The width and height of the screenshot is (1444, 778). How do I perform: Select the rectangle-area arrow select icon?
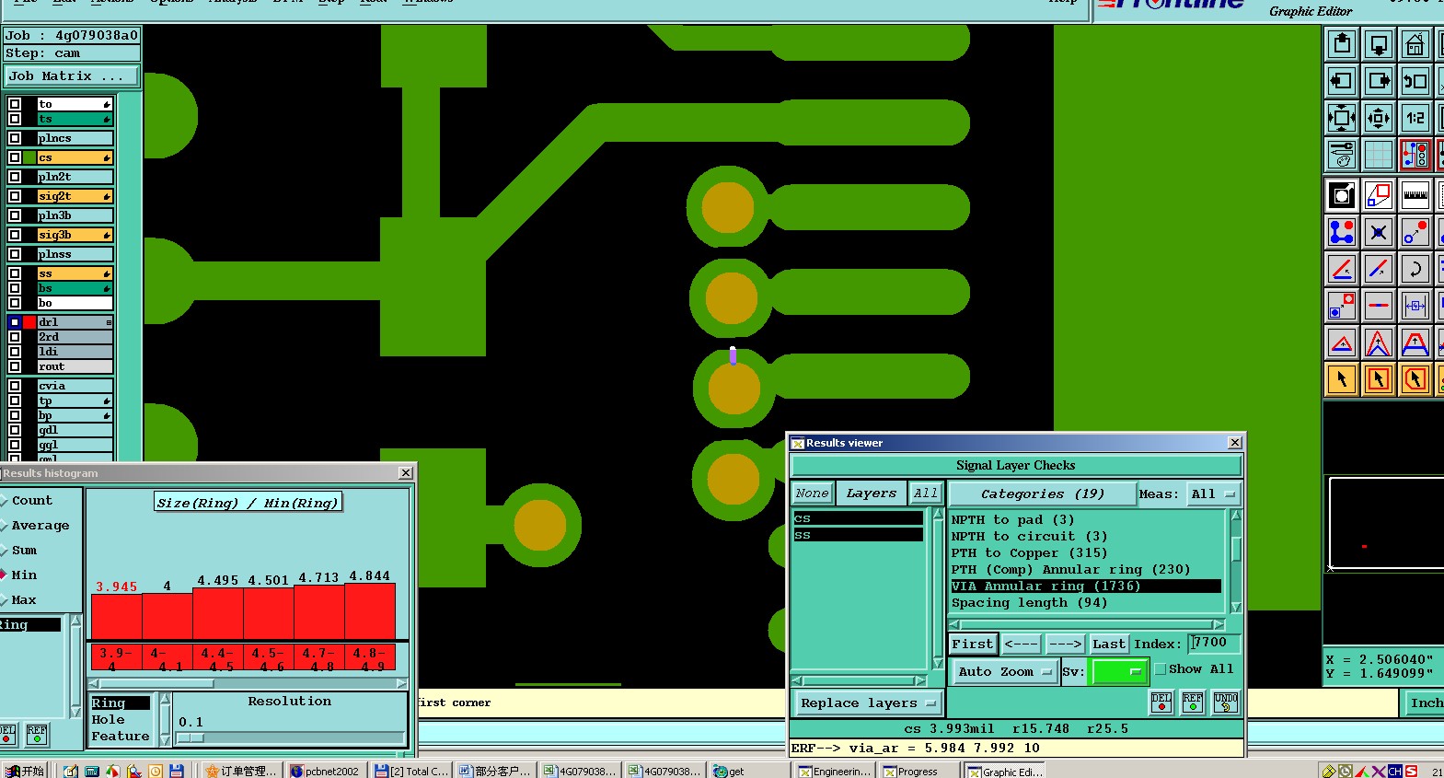1379,378
